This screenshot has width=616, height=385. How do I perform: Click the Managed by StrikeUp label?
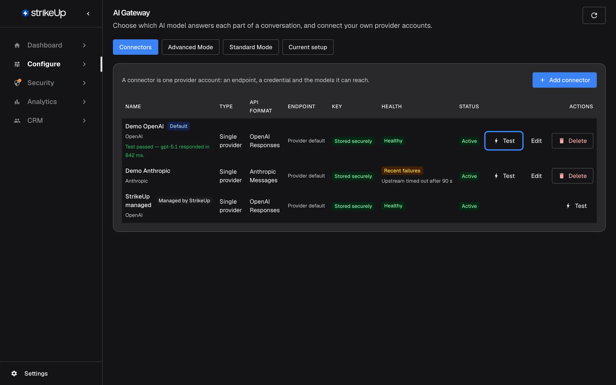point(184,201)
